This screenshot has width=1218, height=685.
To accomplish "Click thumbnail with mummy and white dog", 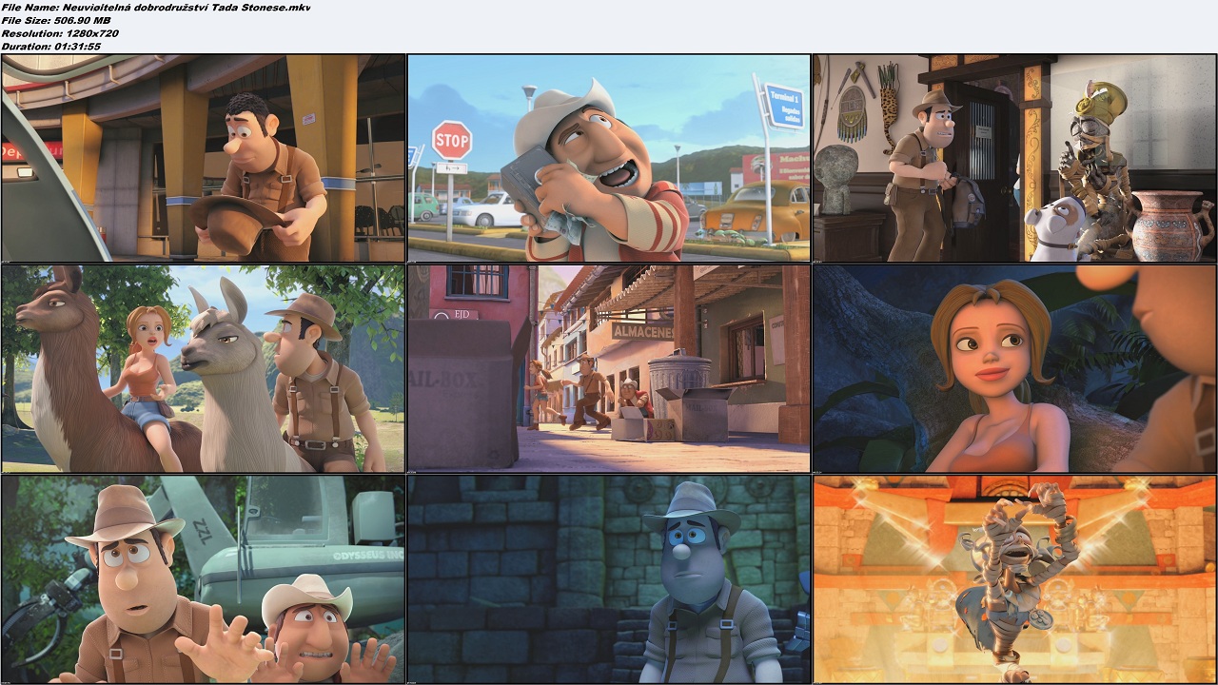I will click(x=1014, y=158).
